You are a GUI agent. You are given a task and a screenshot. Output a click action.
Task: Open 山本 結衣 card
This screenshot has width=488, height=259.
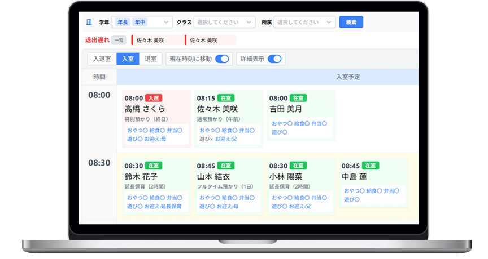pyautogui.click(x=229, y=186)
